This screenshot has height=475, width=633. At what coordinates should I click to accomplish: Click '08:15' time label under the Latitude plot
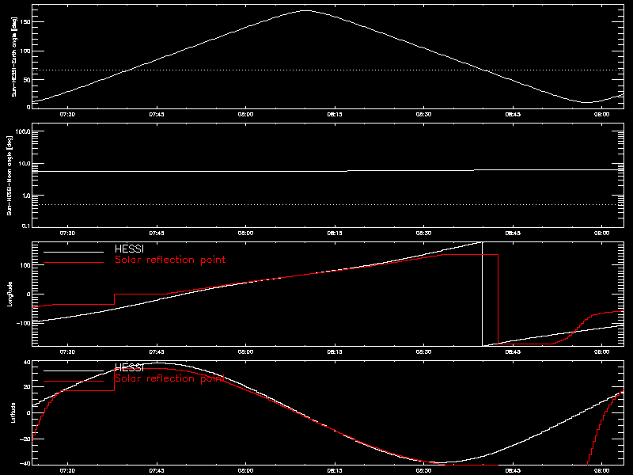(335, 470)
